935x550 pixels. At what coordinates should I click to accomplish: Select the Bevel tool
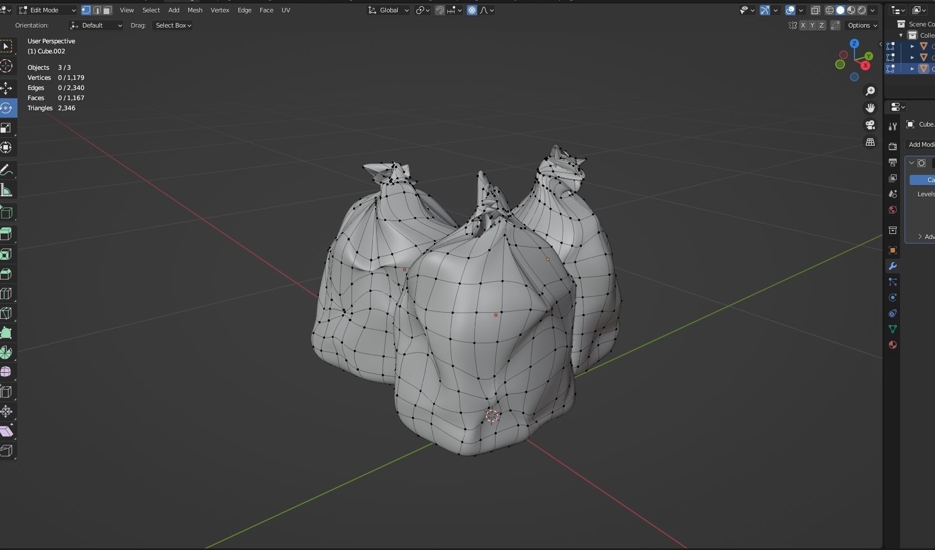6,274
